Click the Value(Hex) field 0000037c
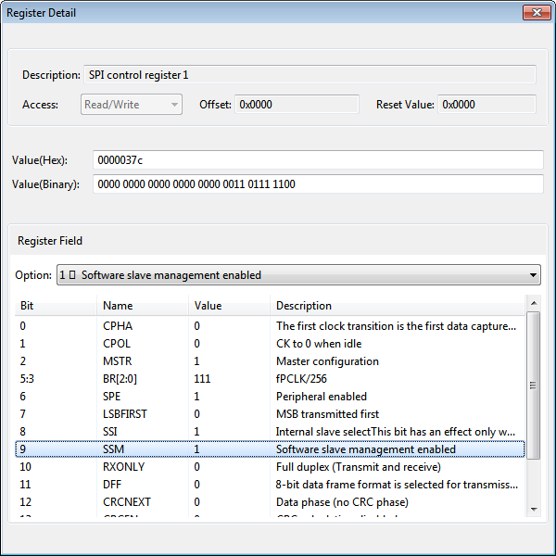Screen dimensions: 556x556 tap(318, 160)
